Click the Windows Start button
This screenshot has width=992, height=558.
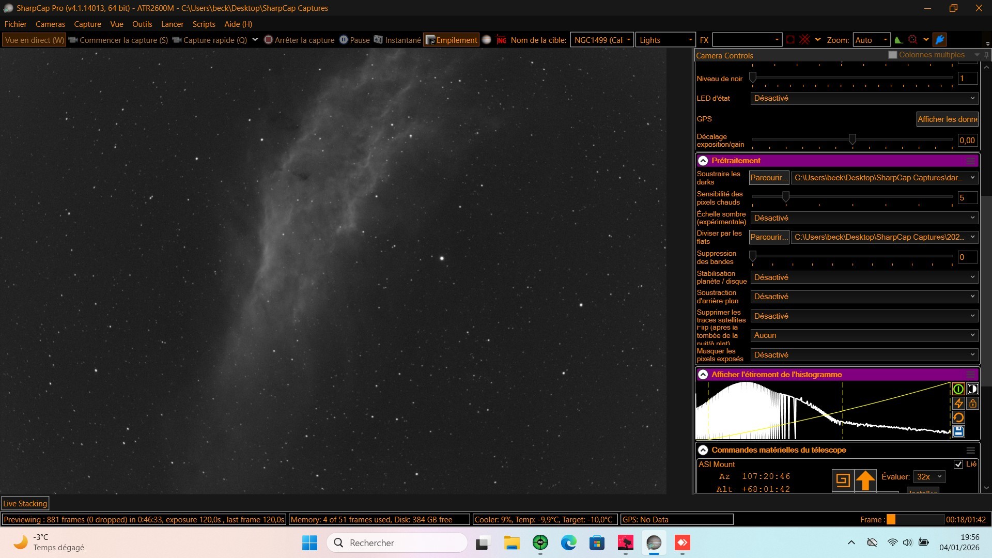pyautogui.click(x=309, y=543)
